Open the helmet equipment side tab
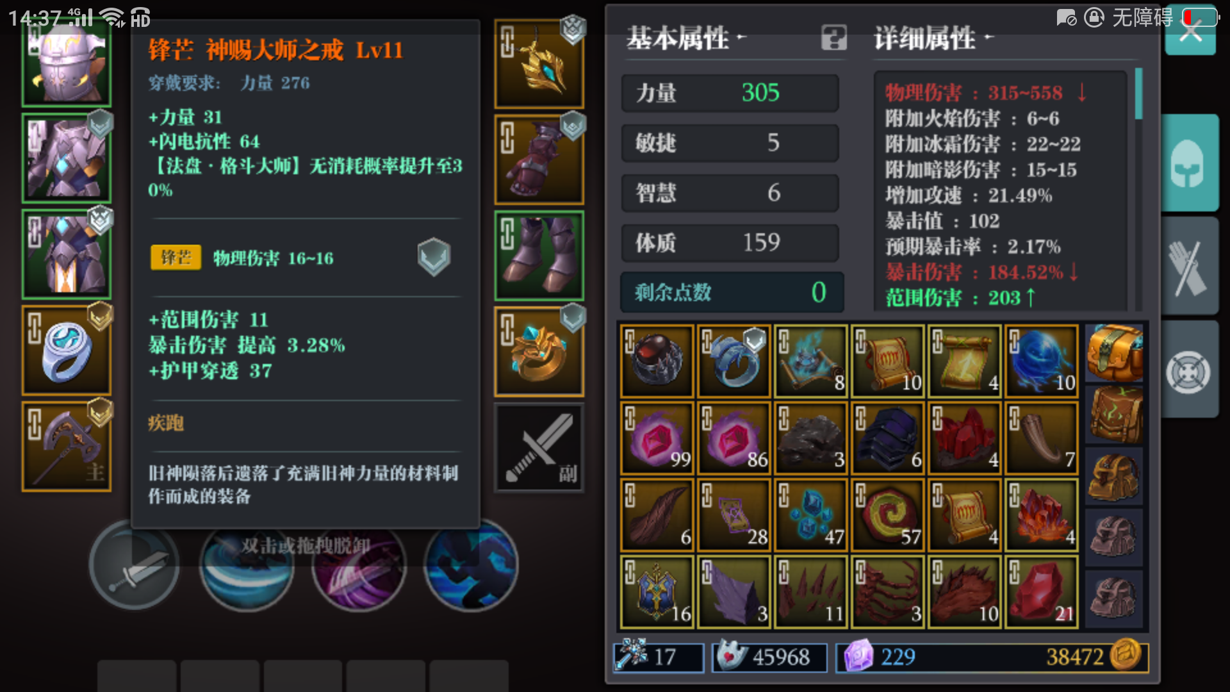Viewport: 1230px width, 692px height. tap(1189, 163)
